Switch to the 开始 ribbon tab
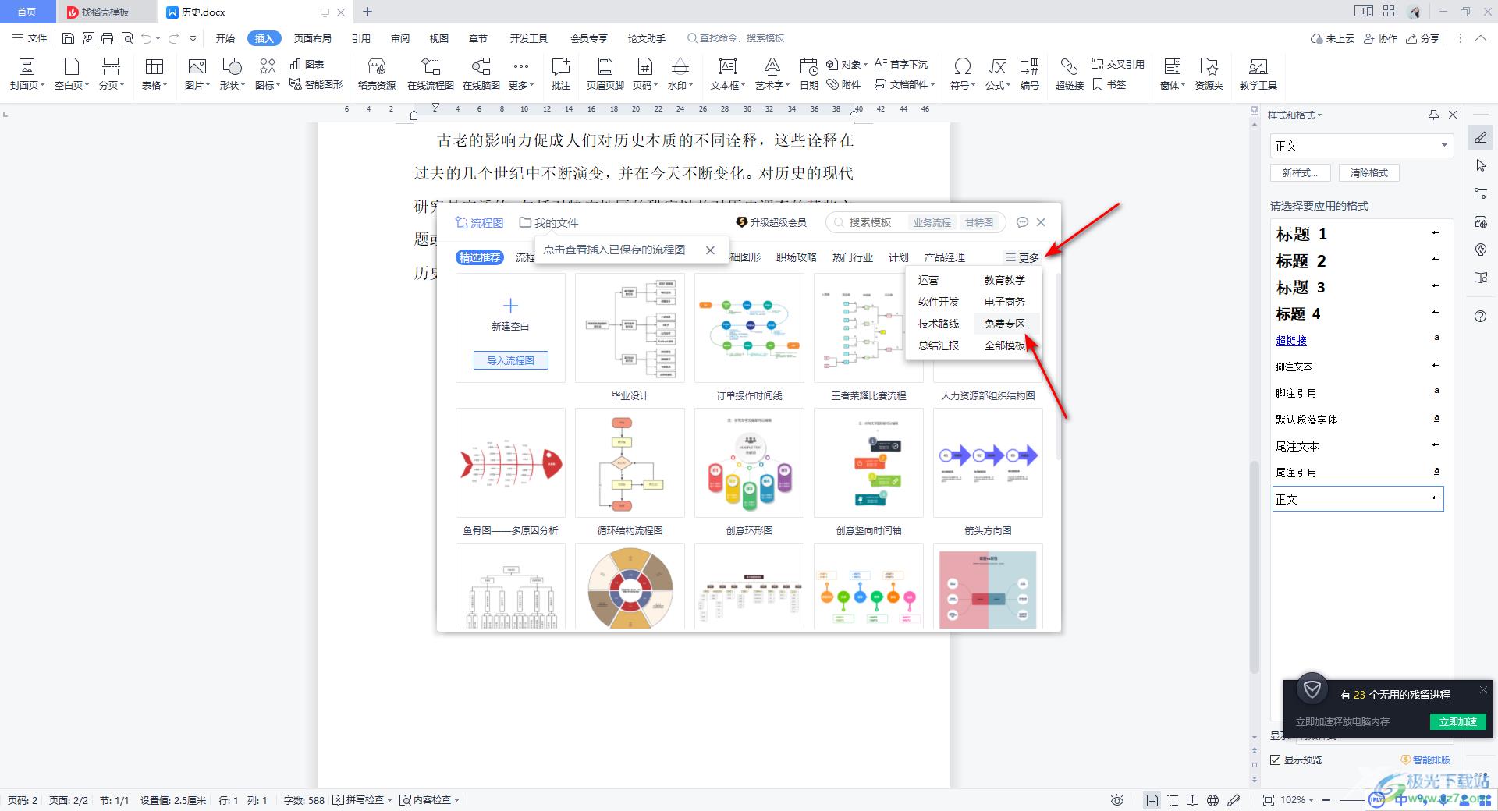The image size is (1498, 811). (225, 38)
